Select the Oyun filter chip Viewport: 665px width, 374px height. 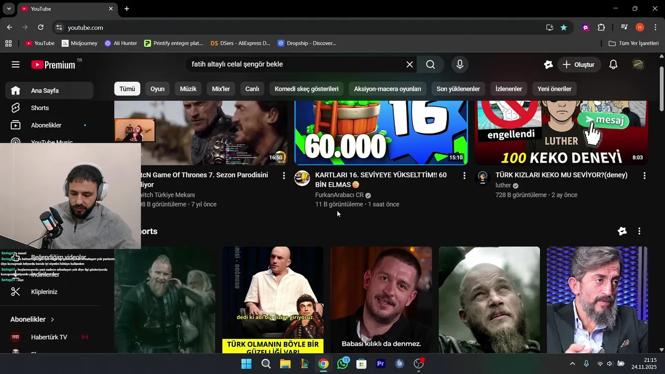click(157, 89)
